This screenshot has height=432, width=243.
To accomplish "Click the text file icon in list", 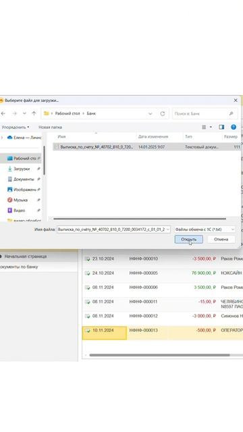I will (x=57, y=147).
